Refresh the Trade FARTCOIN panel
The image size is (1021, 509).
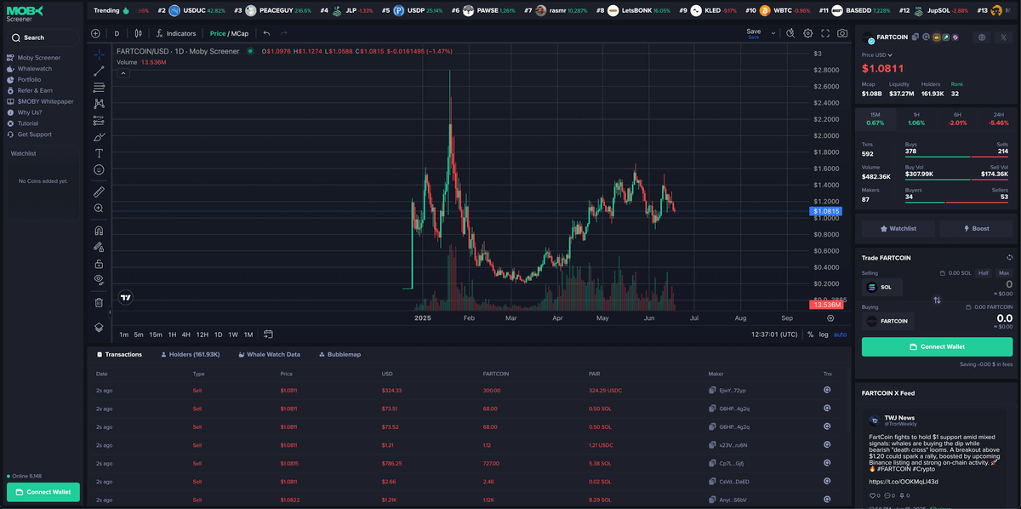point(1009,257)
